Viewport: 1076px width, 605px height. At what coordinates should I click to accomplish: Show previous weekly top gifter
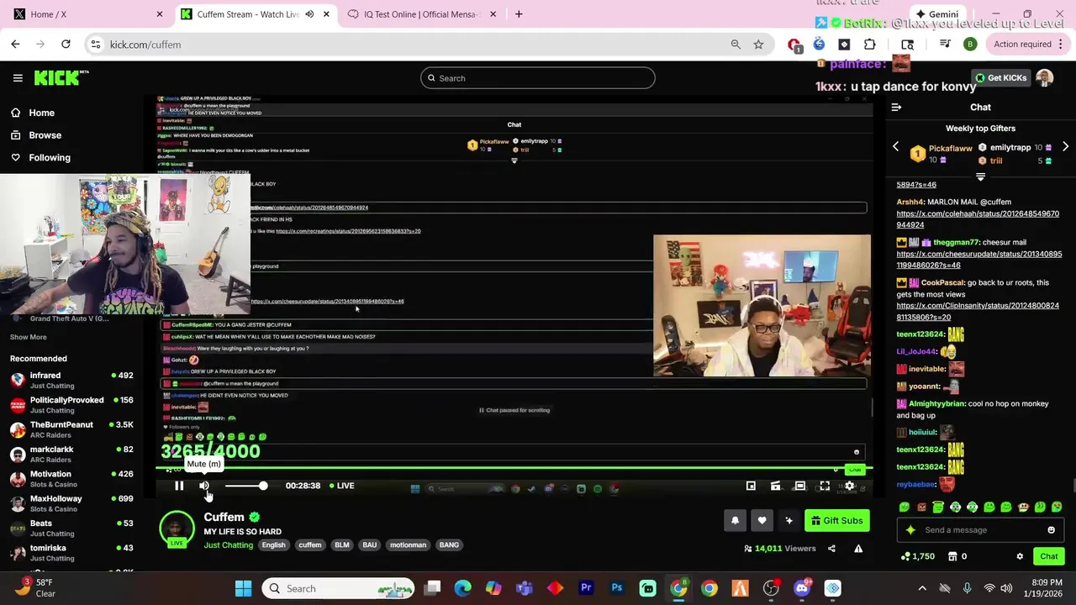895,147
